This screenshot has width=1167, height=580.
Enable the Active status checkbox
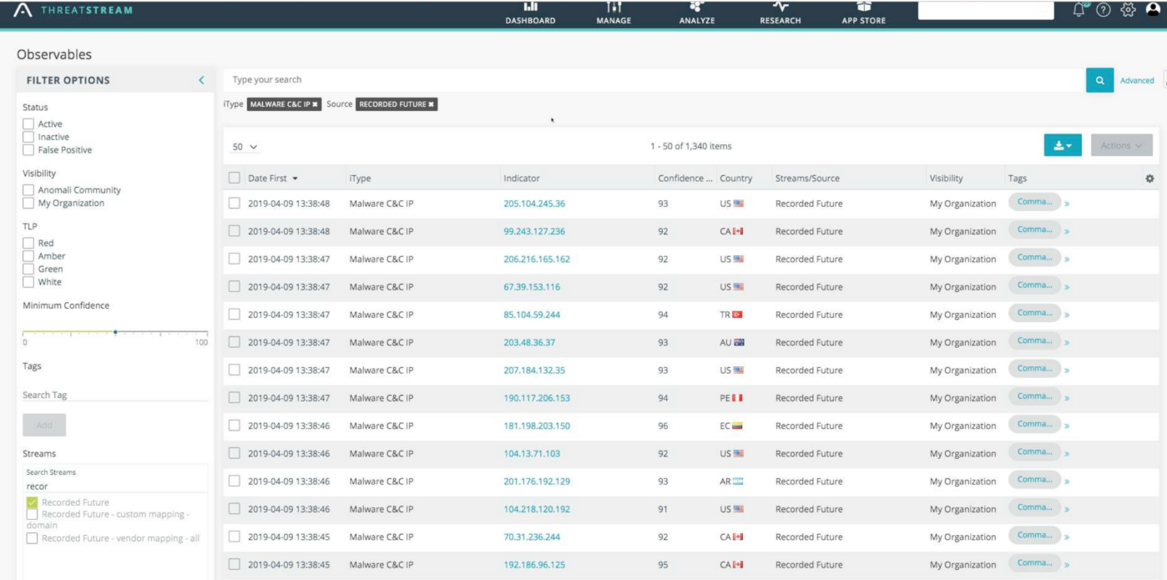click(x=28, y=124)
